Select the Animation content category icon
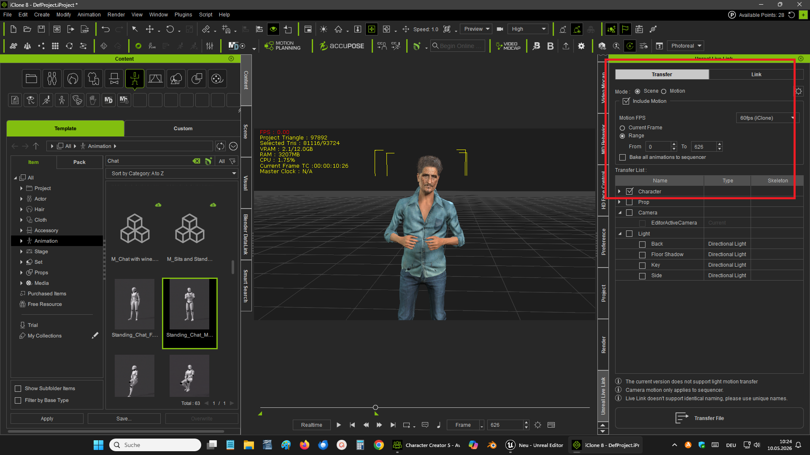 135,79
